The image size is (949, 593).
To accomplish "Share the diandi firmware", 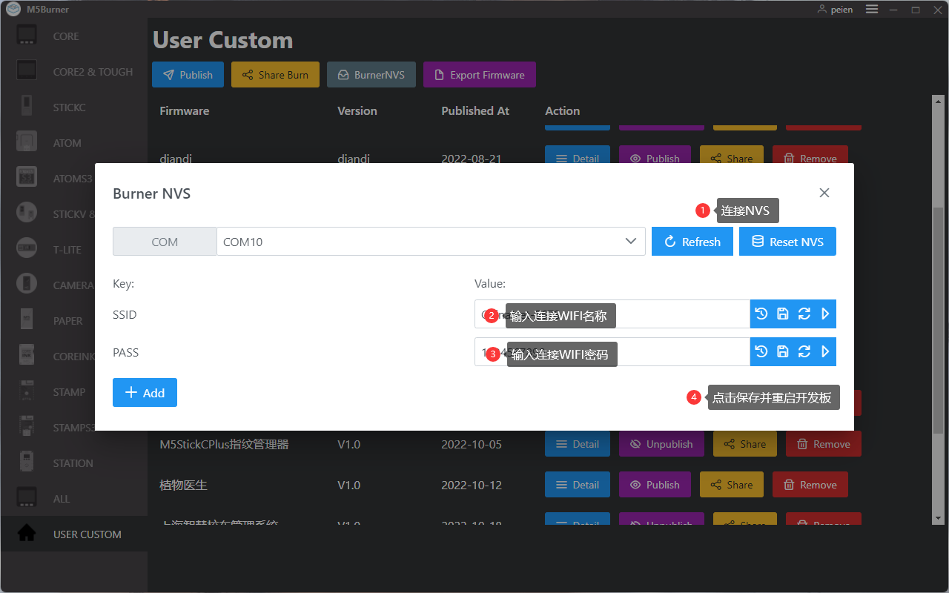I will 732,155.
